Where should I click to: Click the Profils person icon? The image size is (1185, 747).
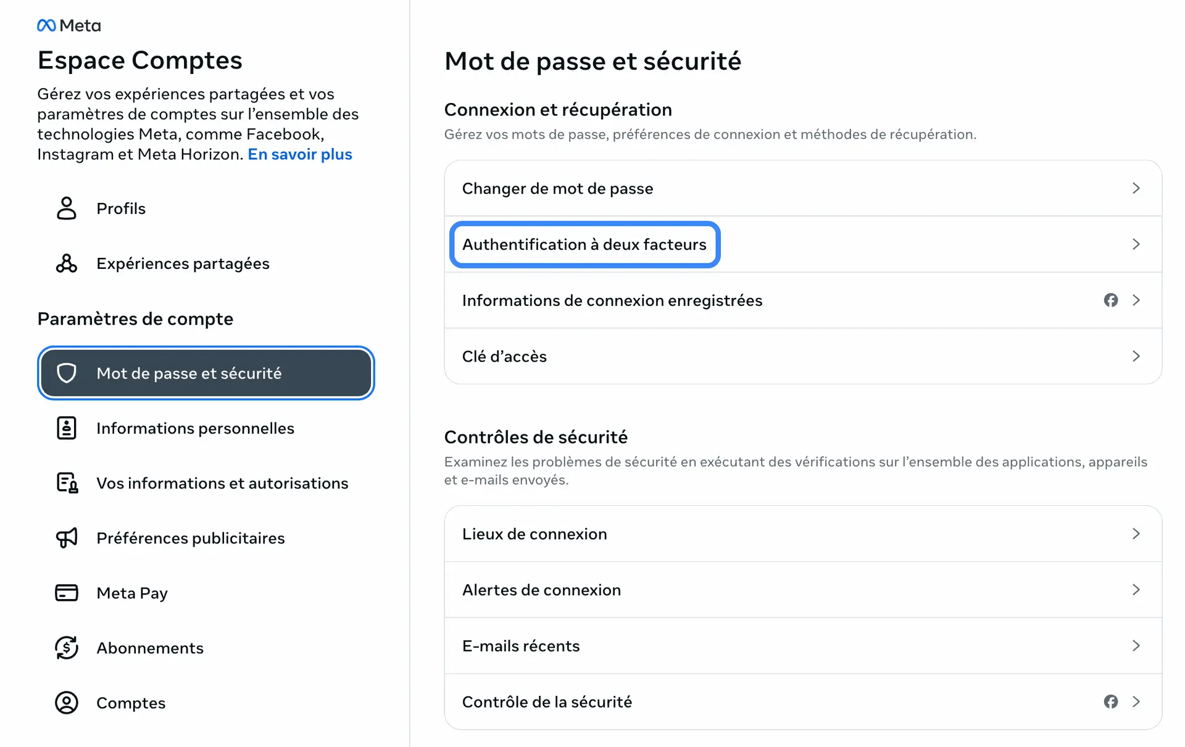click(x=67, y=208)
